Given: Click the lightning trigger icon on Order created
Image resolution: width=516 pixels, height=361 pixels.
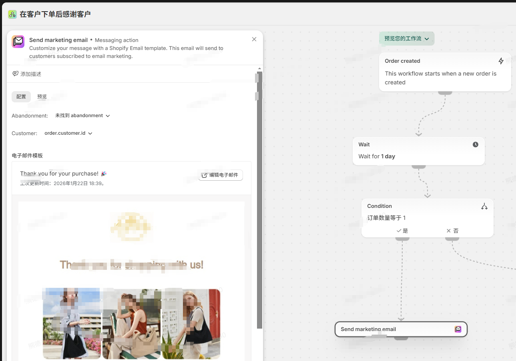Looking at the screenshot, I should coord(501,61).
